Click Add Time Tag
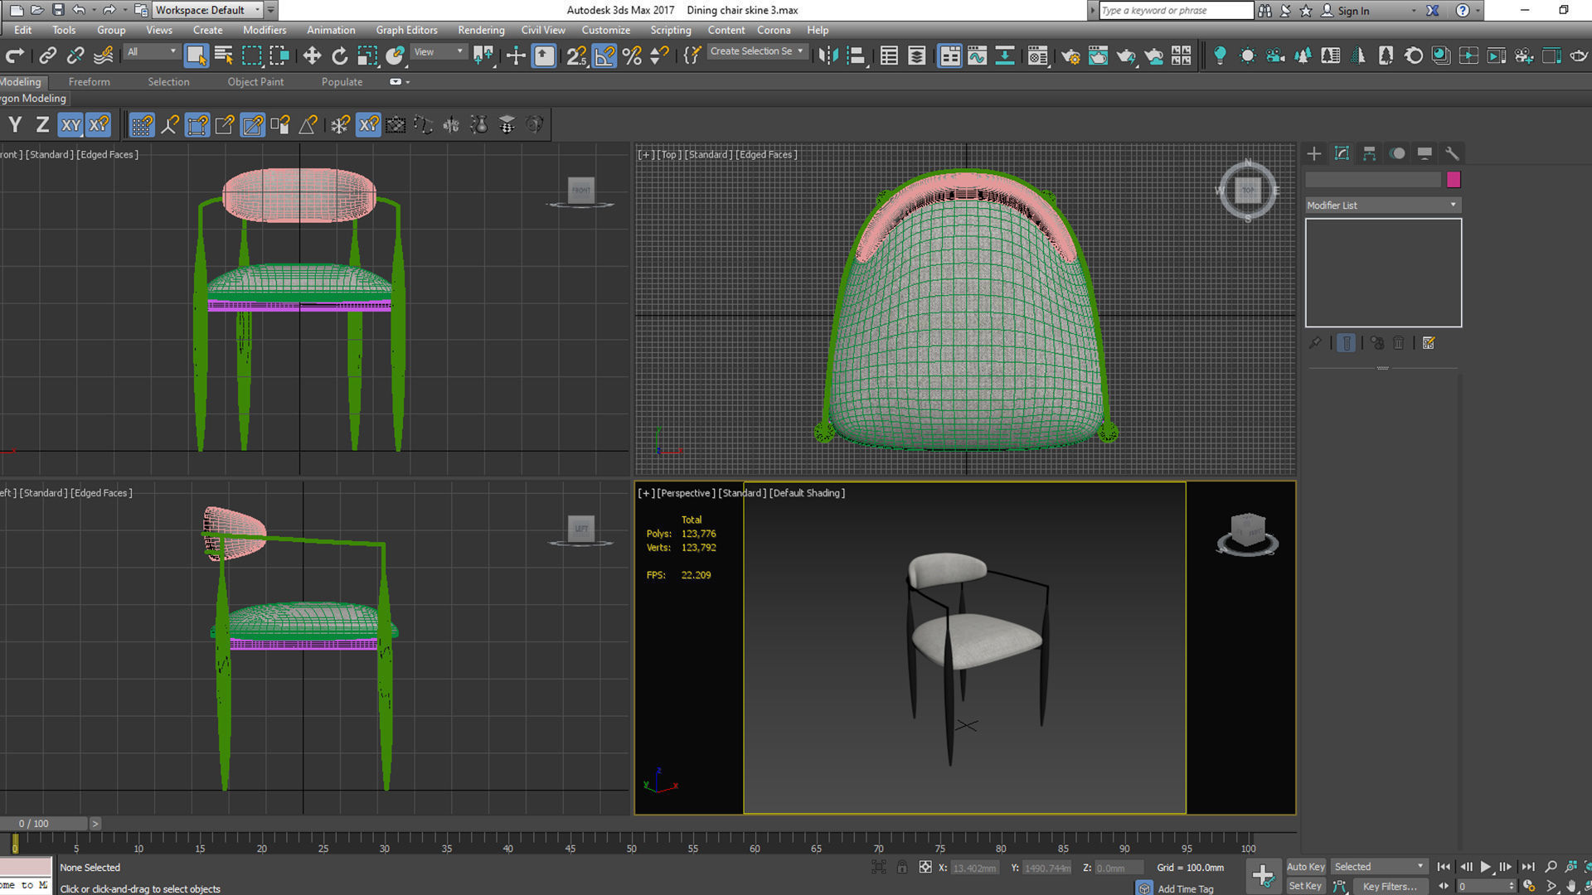The width and height of the screenshot is (1592, 895). tap(1185, 888)
